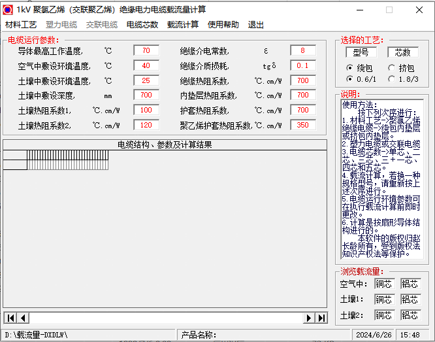435x342 pixels.
Task: Click 铝芯 button in the 土壤1 row
Action: pyautogui.click(x=410, y=299)
